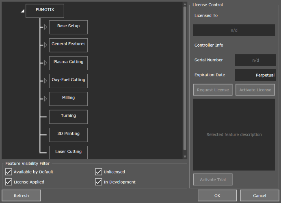The image size is (281, 203).
Task: Select the Laser Cutting feature node
Action: tap(68, 152)
